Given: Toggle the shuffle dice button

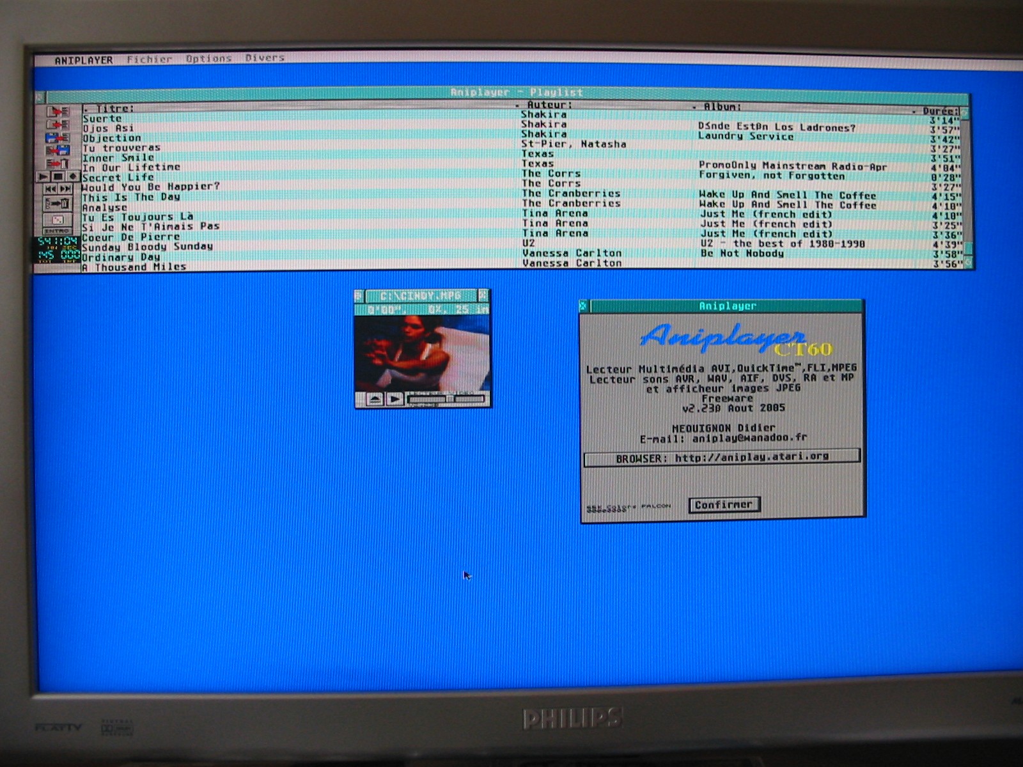Looking at the screenshot, I should tap(57, 219).
